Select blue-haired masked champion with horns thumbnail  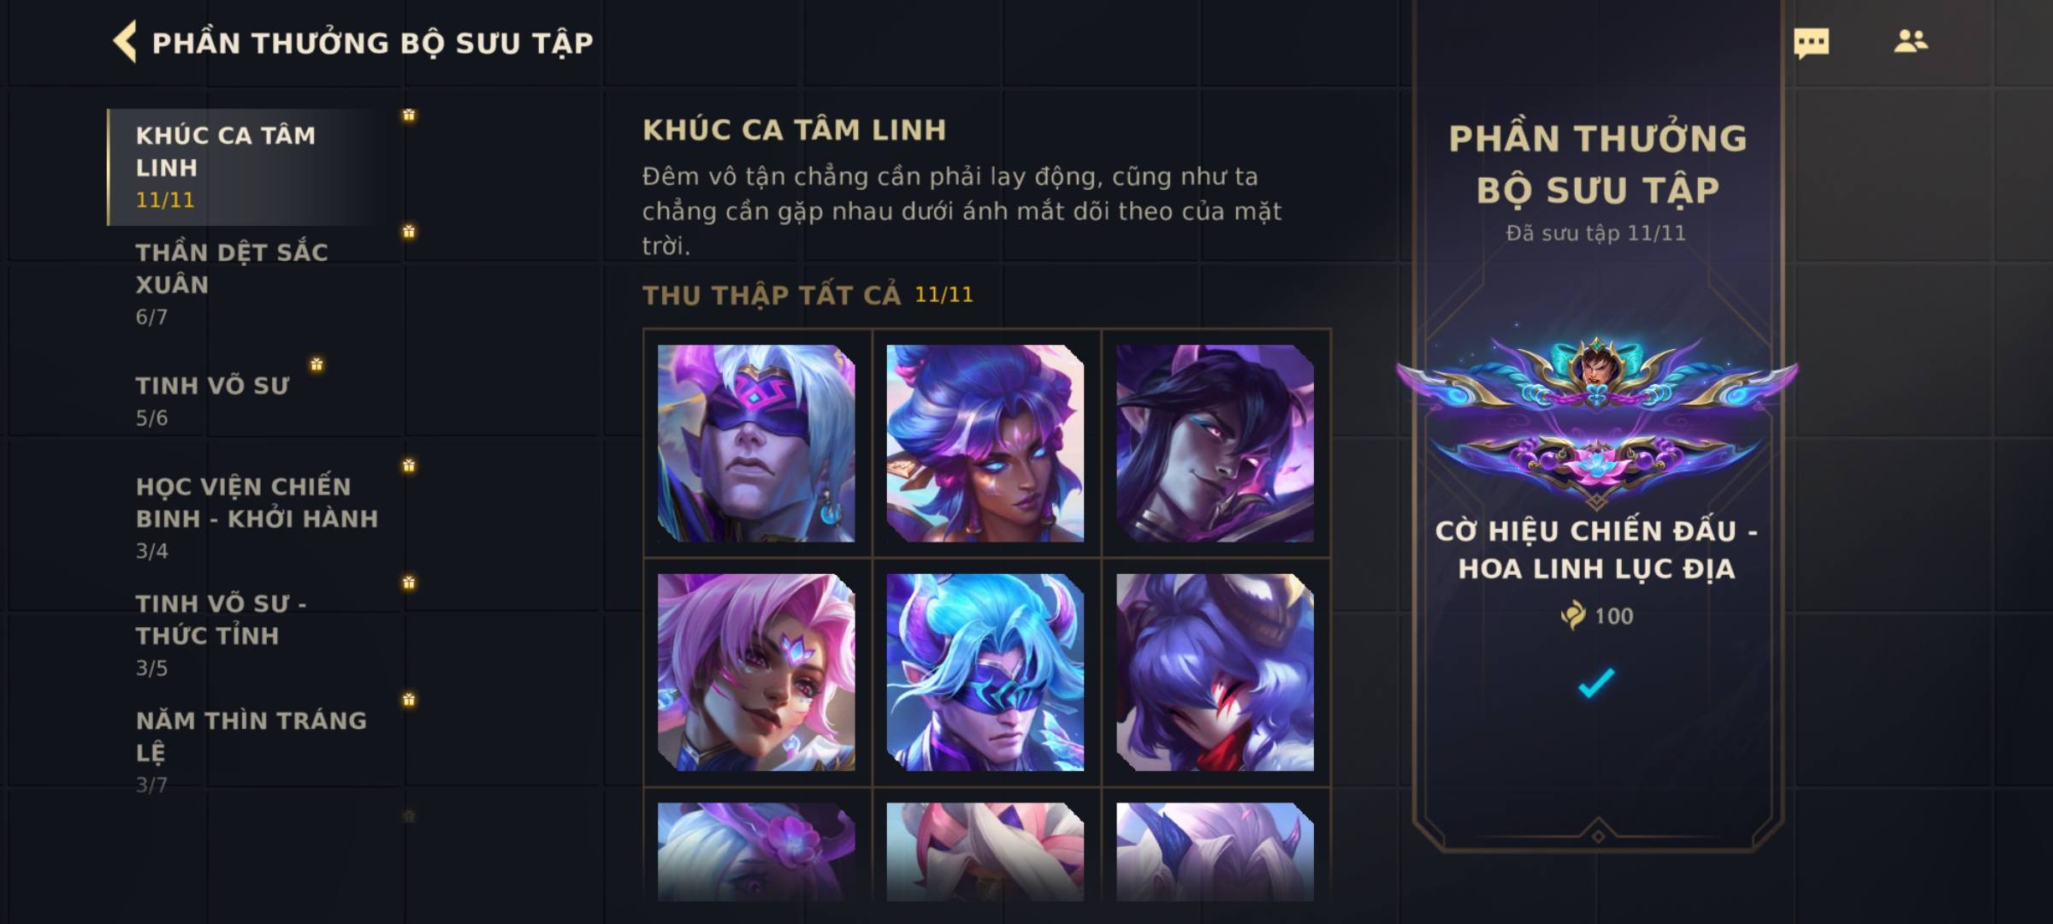pyautogui.click(x=985, y=672)
